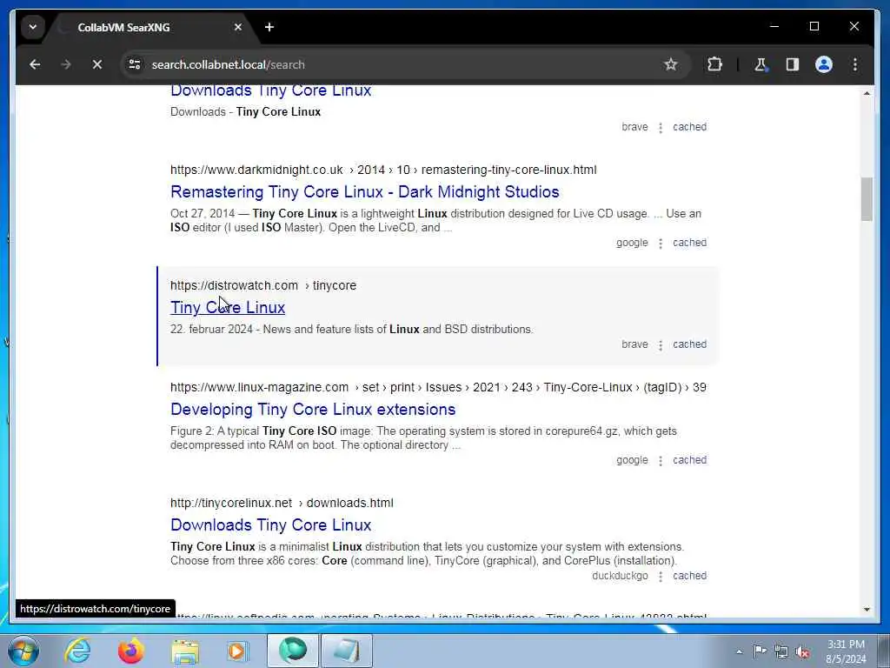Stop page loading with the X button

click(97, 64)
